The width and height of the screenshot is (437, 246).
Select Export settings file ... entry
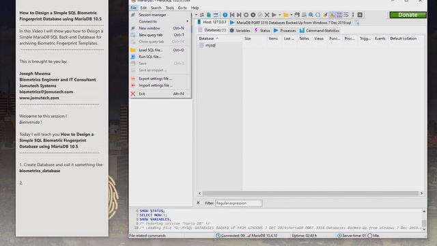coord(160,79)
